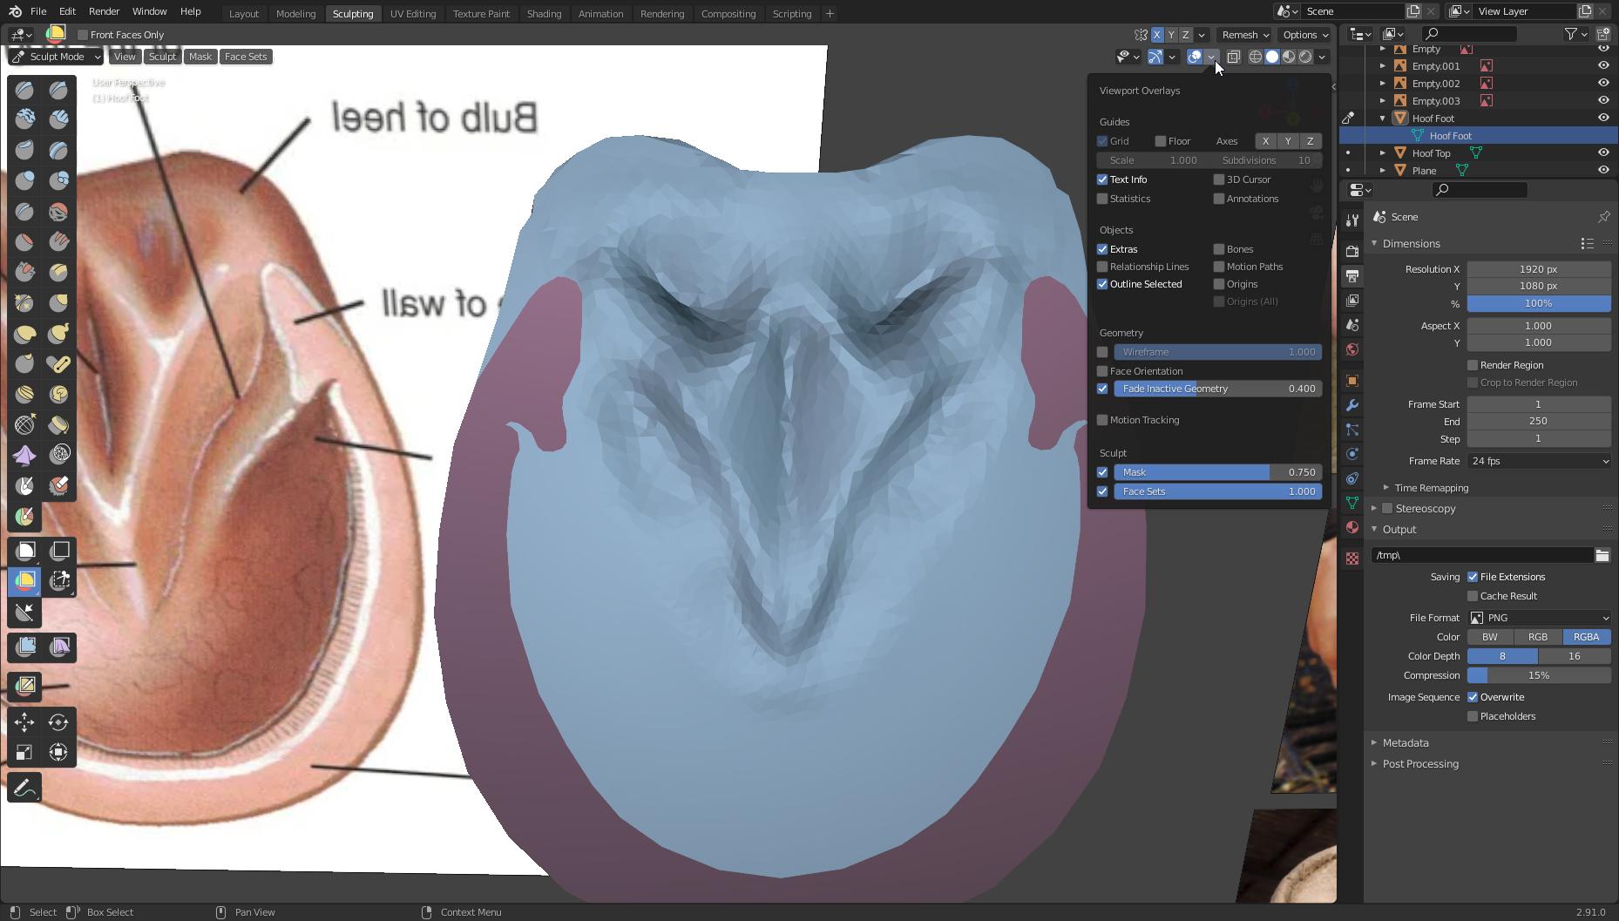The image size is (1619, 921).
Task: Switch to the Shading workspace tab
Action: click(544, 13)
